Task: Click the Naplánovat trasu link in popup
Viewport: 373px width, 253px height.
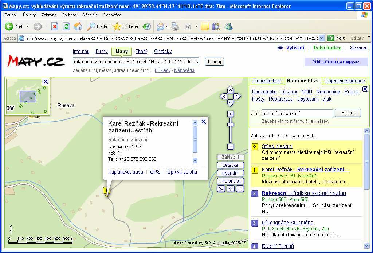Action: (x=126, y=172)
